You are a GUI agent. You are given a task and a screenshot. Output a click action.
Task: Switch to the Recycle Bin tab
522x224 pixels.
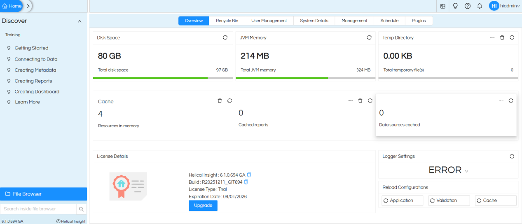(227, 21)
